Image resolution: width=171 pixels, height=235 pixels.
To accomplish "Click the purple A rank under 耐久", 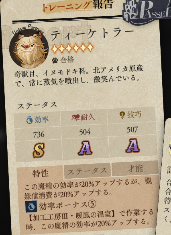I will click(85, 148).
